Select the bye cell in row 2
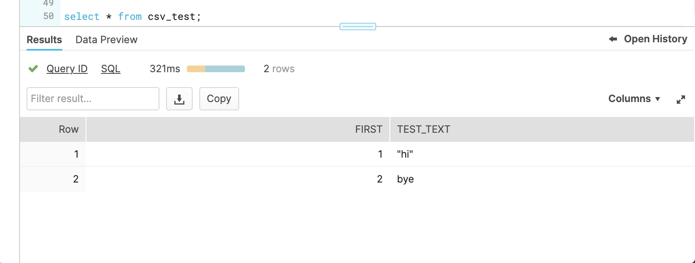This screenshot has width=695, height=263. tap(405, 179)
